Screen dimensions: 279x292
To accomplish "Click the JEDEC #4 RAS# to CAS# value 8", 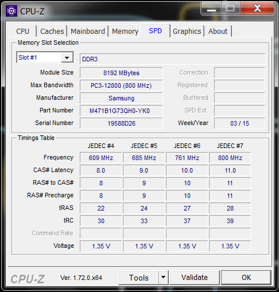I will click(101, 183).
